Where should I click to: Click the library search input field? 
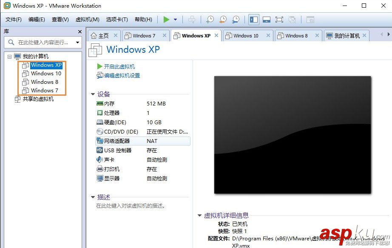pyautogui.click(x=43, y=42)
